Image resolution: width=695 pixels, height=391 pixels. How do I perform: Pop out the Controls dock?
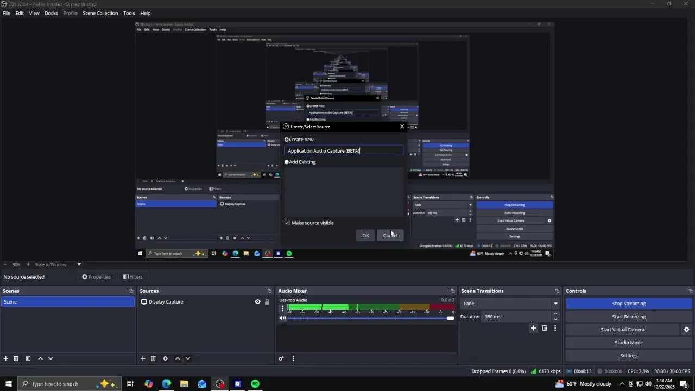coord(690,291)
